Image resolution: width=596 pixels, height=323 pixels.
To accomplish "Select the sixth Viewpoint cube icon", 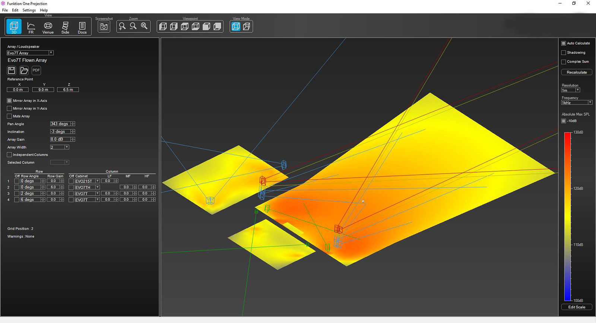I will (217, 26).
